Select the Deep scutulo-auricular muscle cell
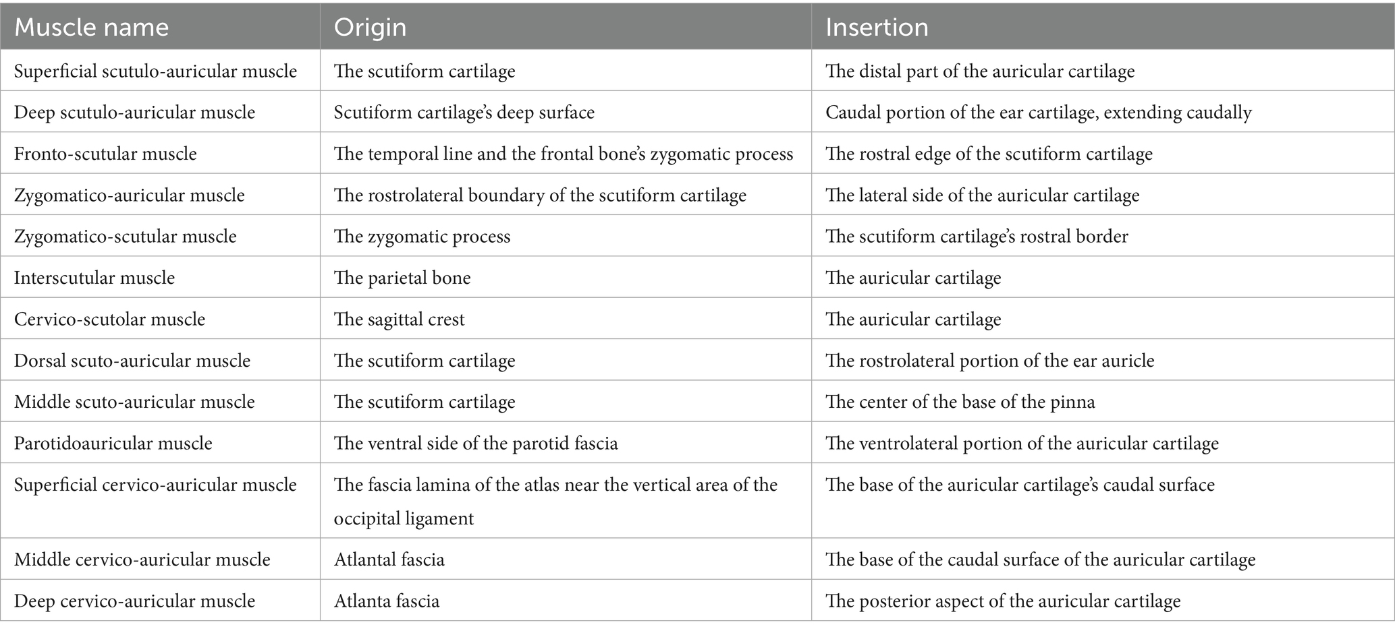The height and width of the screenshot is (633, 1395). click(134, 112)
